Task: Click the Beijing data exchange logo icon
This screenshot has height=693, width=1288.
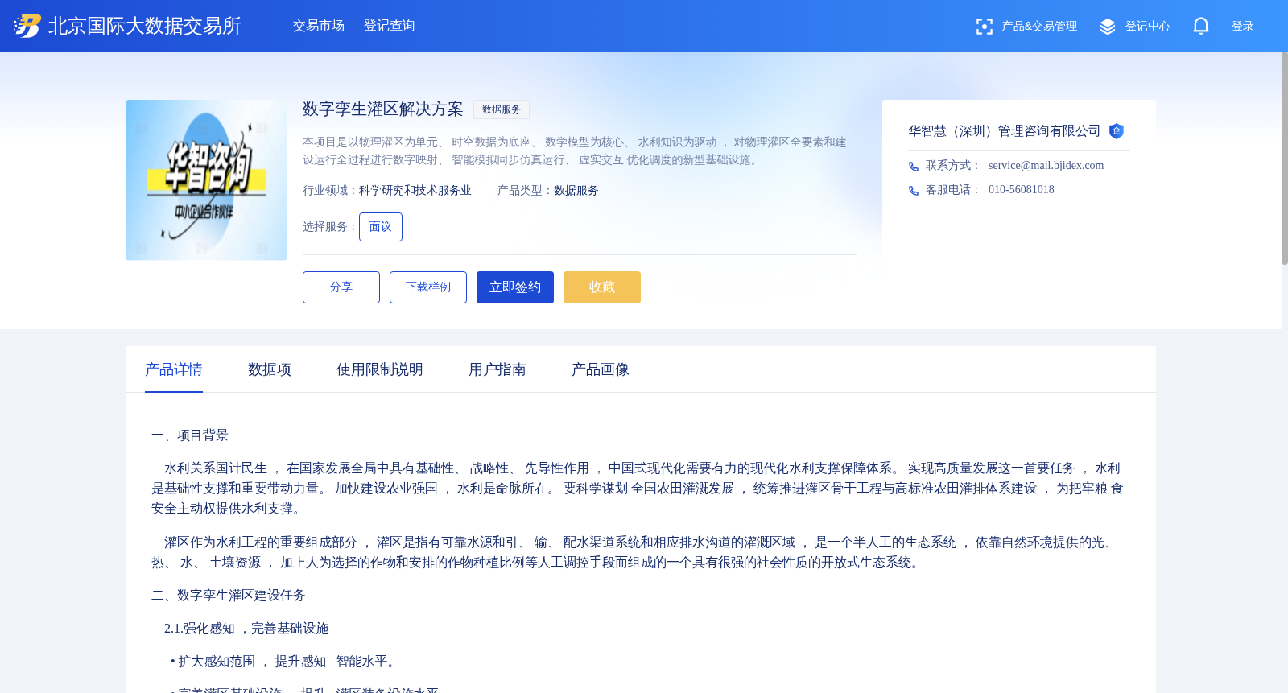Action: click(x=27, y=26)
